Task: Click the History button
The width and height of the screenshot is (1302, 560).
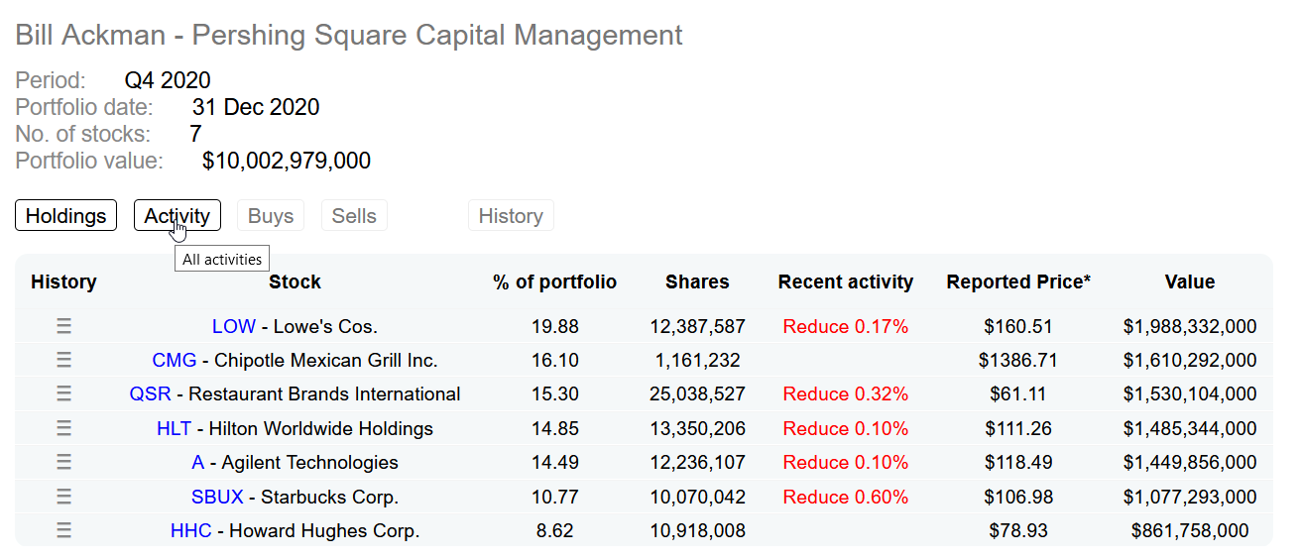Action: (511, 216)
